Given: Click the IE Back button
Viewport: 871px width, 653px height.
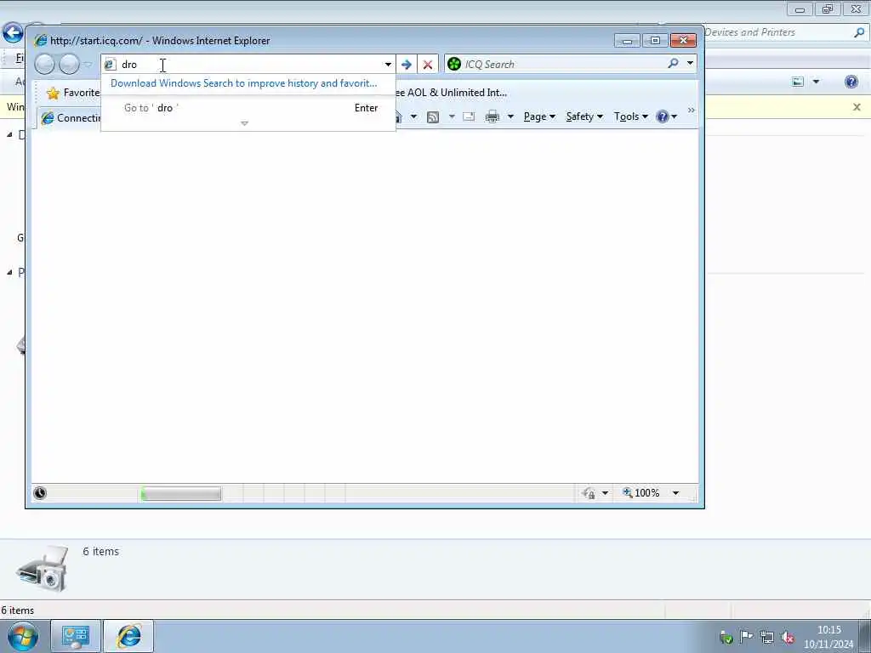Looking at the screenshot, I should [44, 65].
